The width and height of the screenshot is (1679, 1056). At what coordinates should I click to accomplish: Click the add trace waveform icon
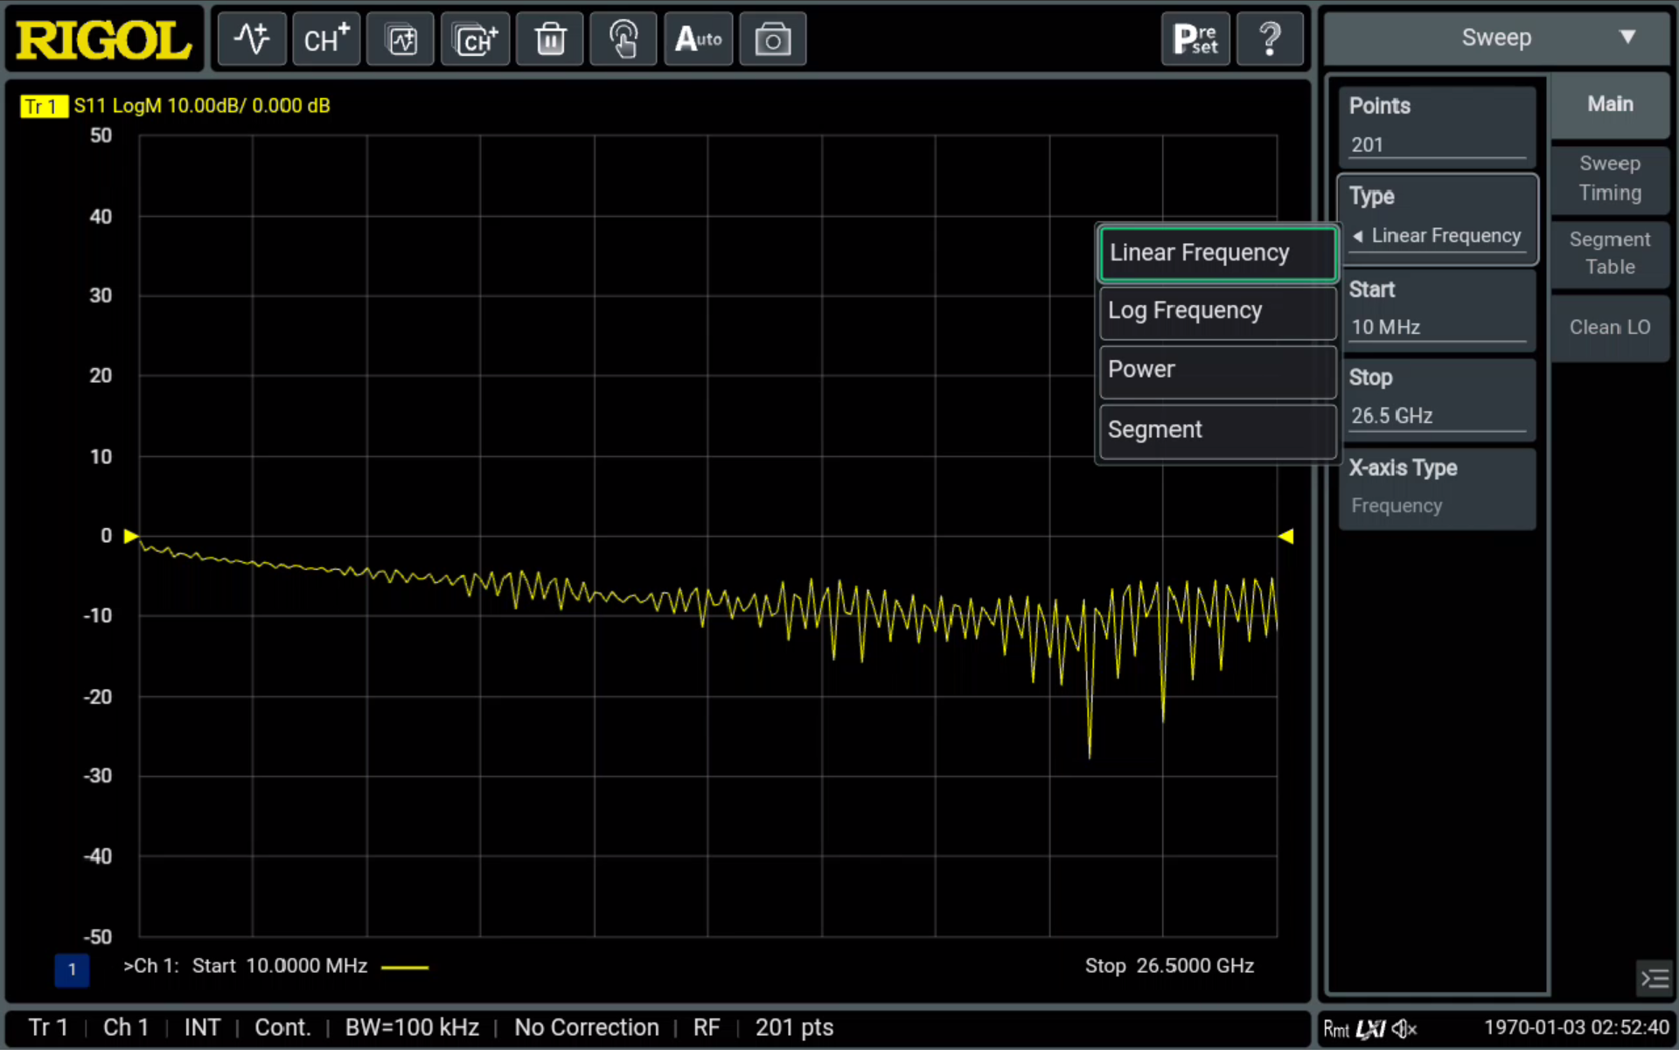point(252,39)
